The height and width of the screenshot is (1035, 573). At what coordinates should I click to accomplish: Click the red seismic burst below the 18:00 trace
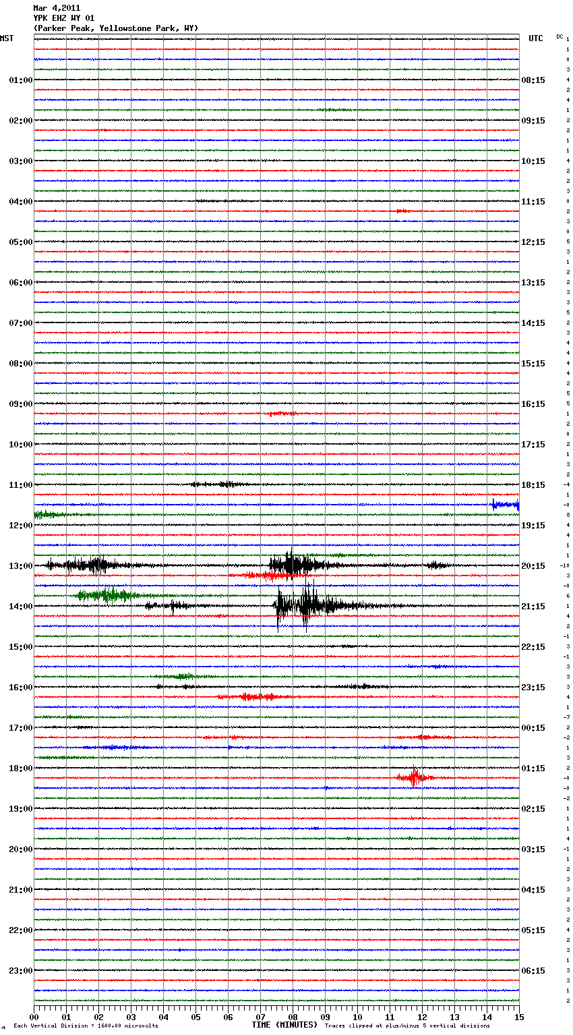pos(415,777)
